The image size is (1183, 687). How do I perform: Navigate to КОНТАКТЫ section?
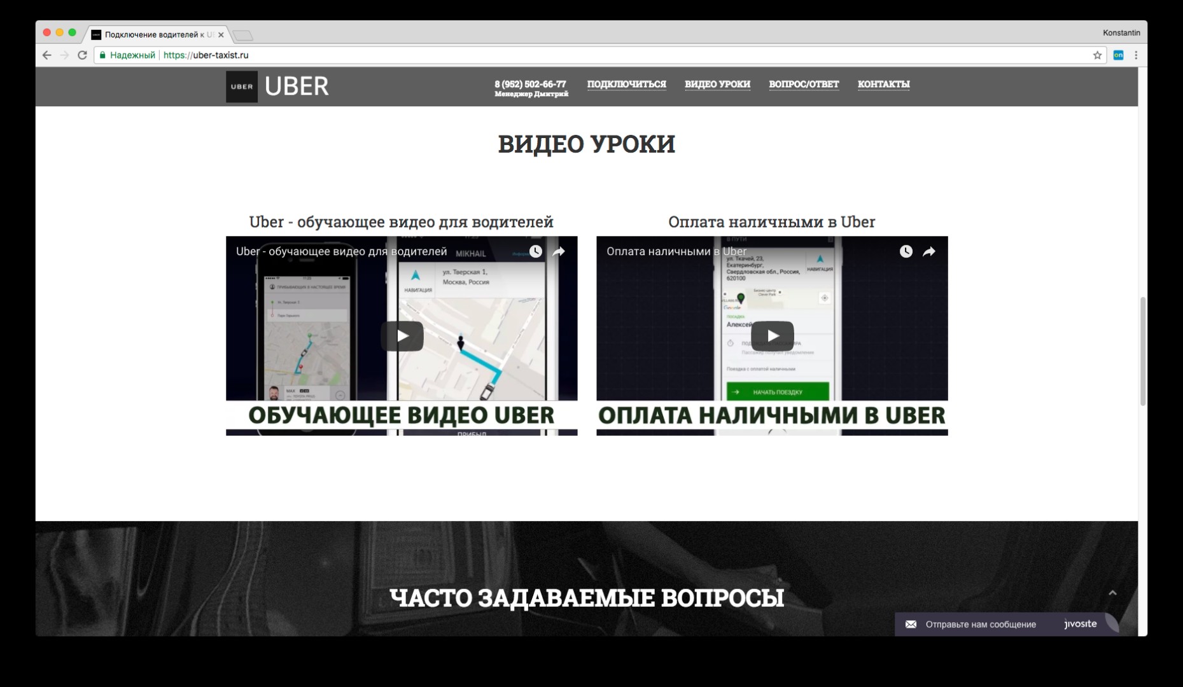883,84
